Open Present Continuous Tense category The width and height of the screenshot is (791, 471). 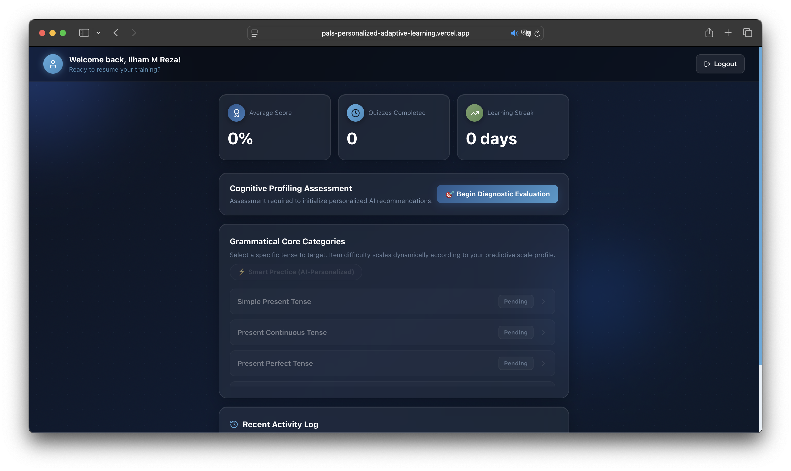pos(392,332)
